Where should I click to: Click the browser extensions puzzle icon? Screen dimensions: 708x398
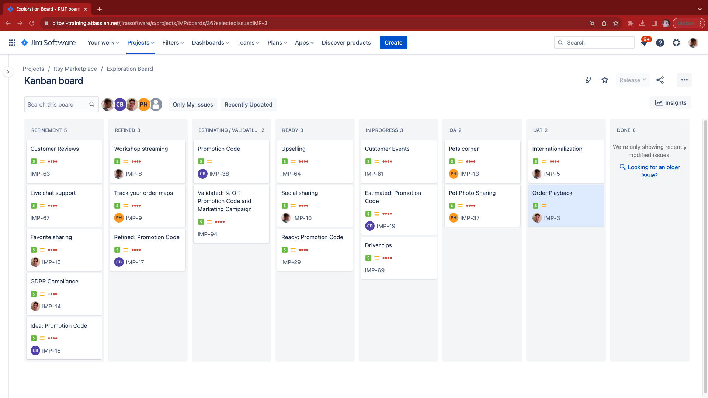pos(630,23)
